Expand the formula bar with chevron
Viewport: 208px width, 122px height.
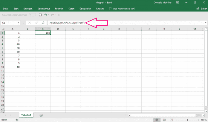click(205, 23)
